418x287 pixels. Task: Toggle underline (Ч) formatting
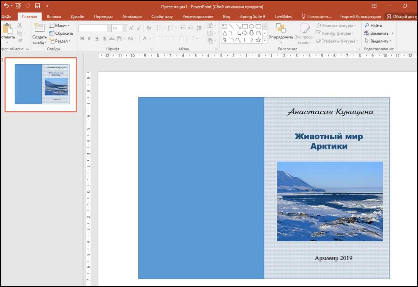[97, 38]
